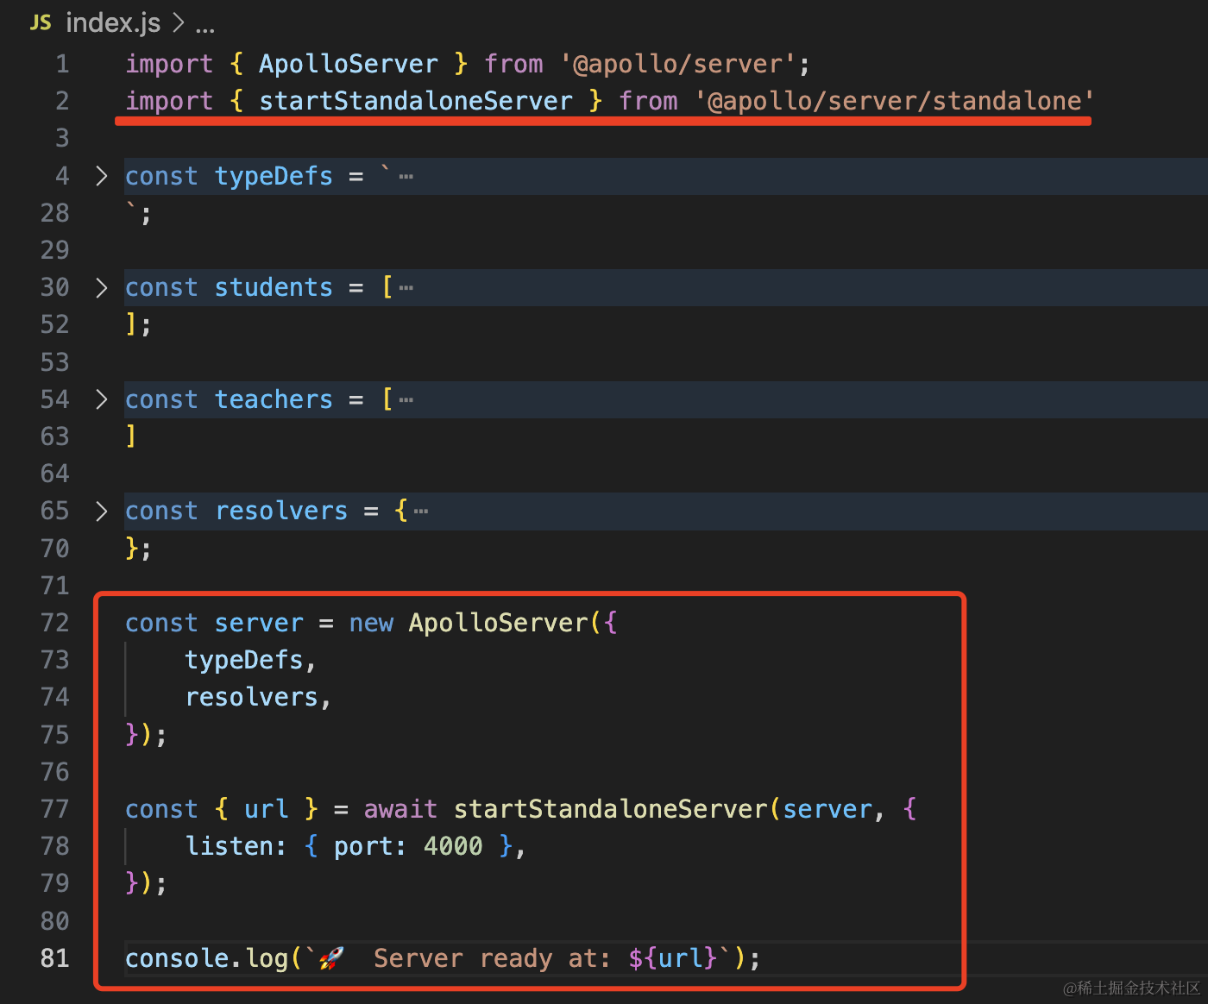Click the ellipsis after teachers bracket
Viewport: 1208px width, 1004px height.
406,400
